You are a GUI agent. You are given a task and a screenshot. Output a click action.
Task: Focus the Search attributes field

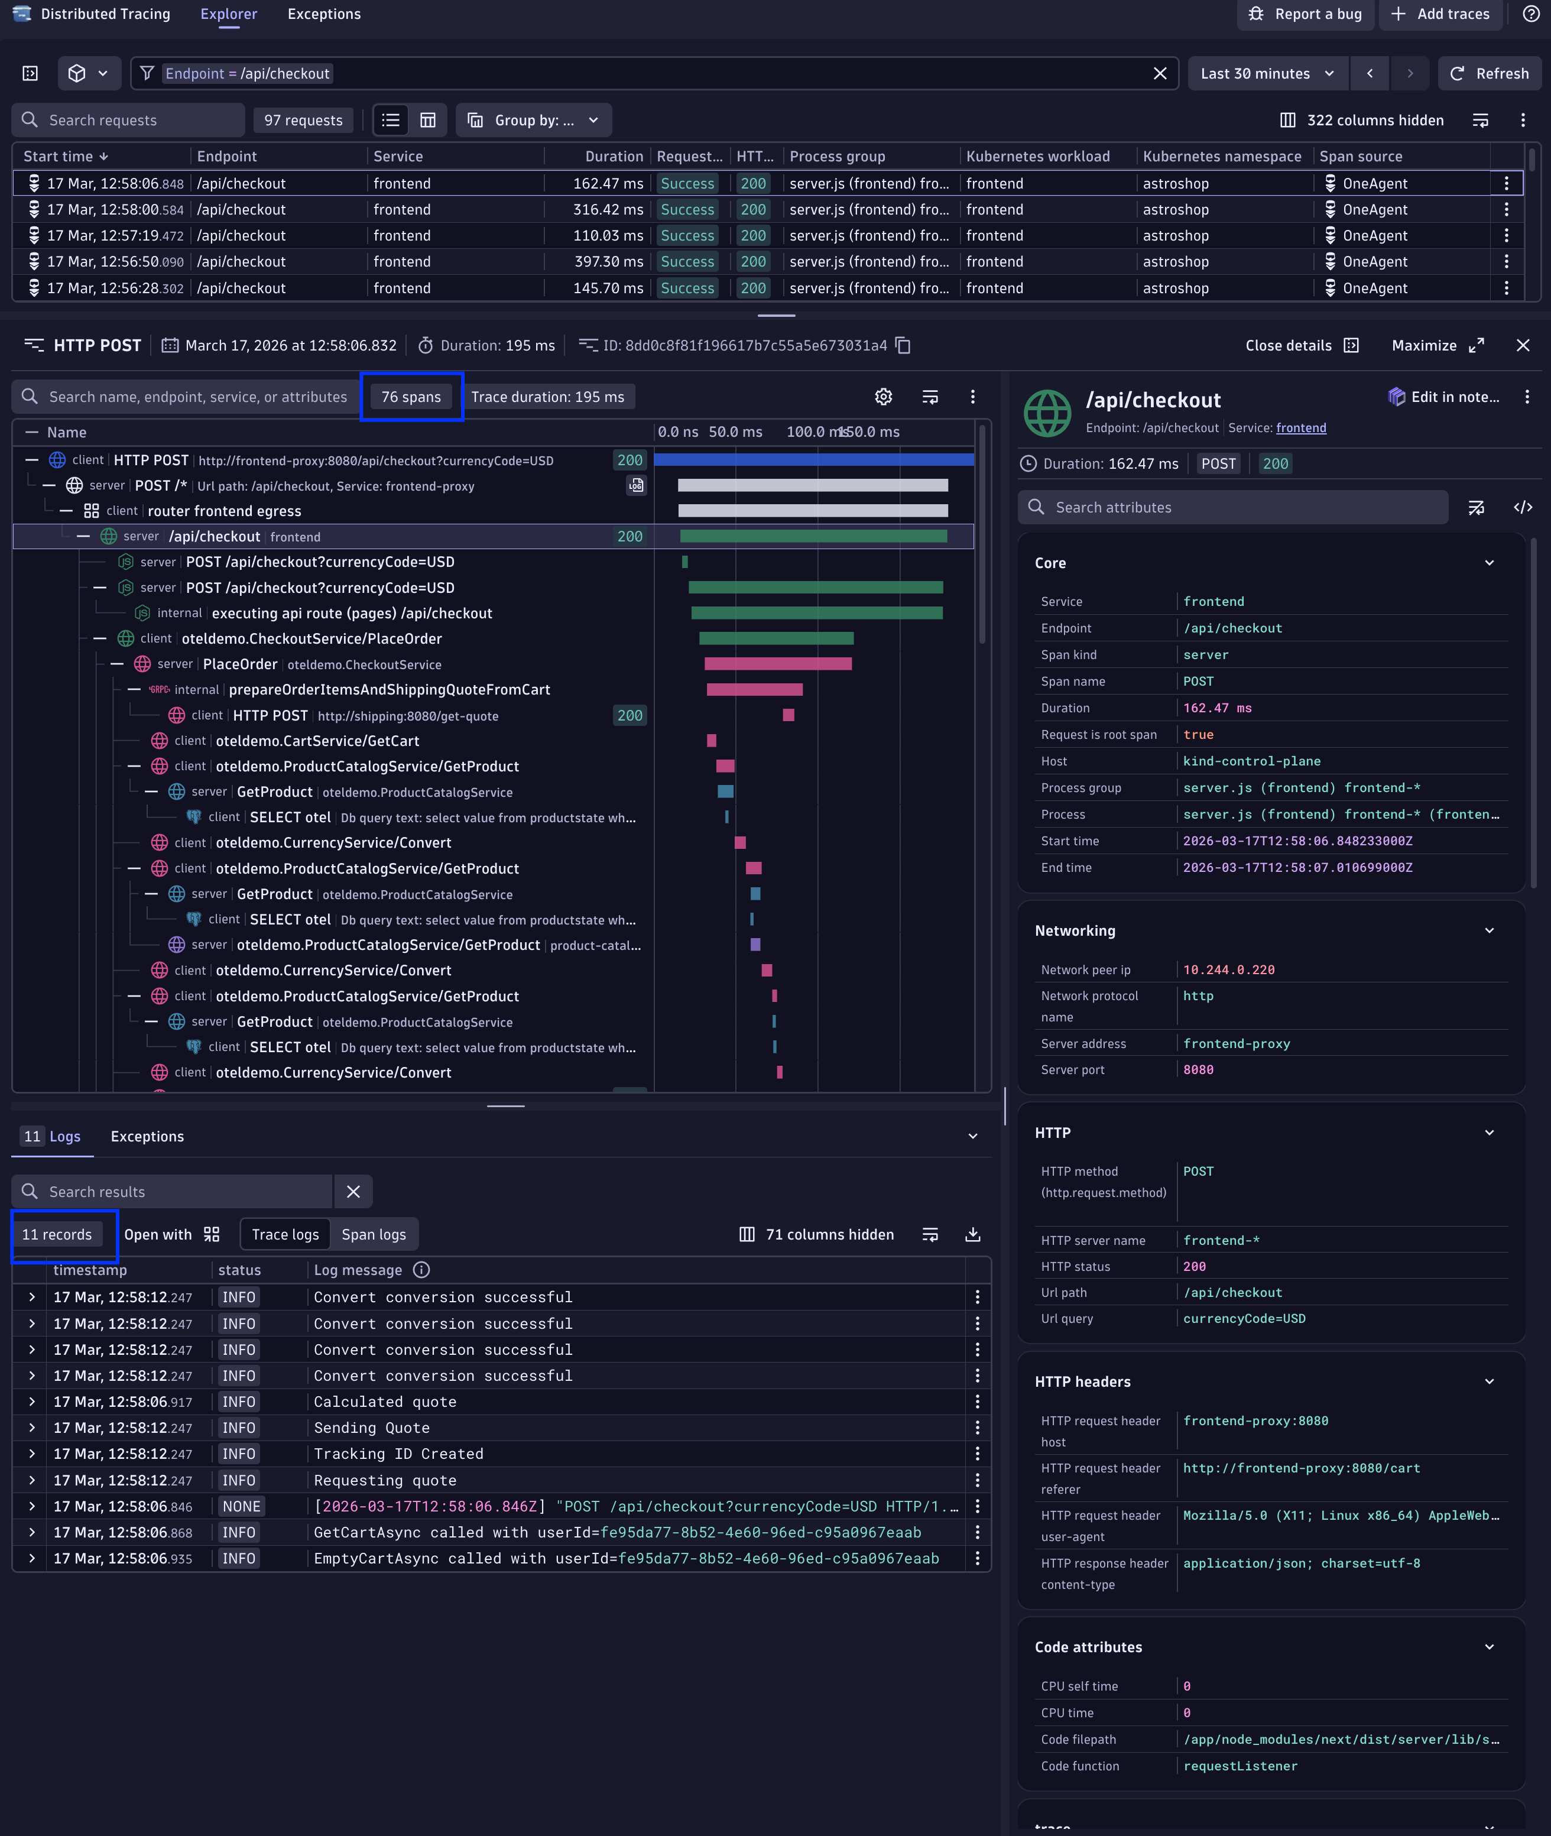[1231, 507]
